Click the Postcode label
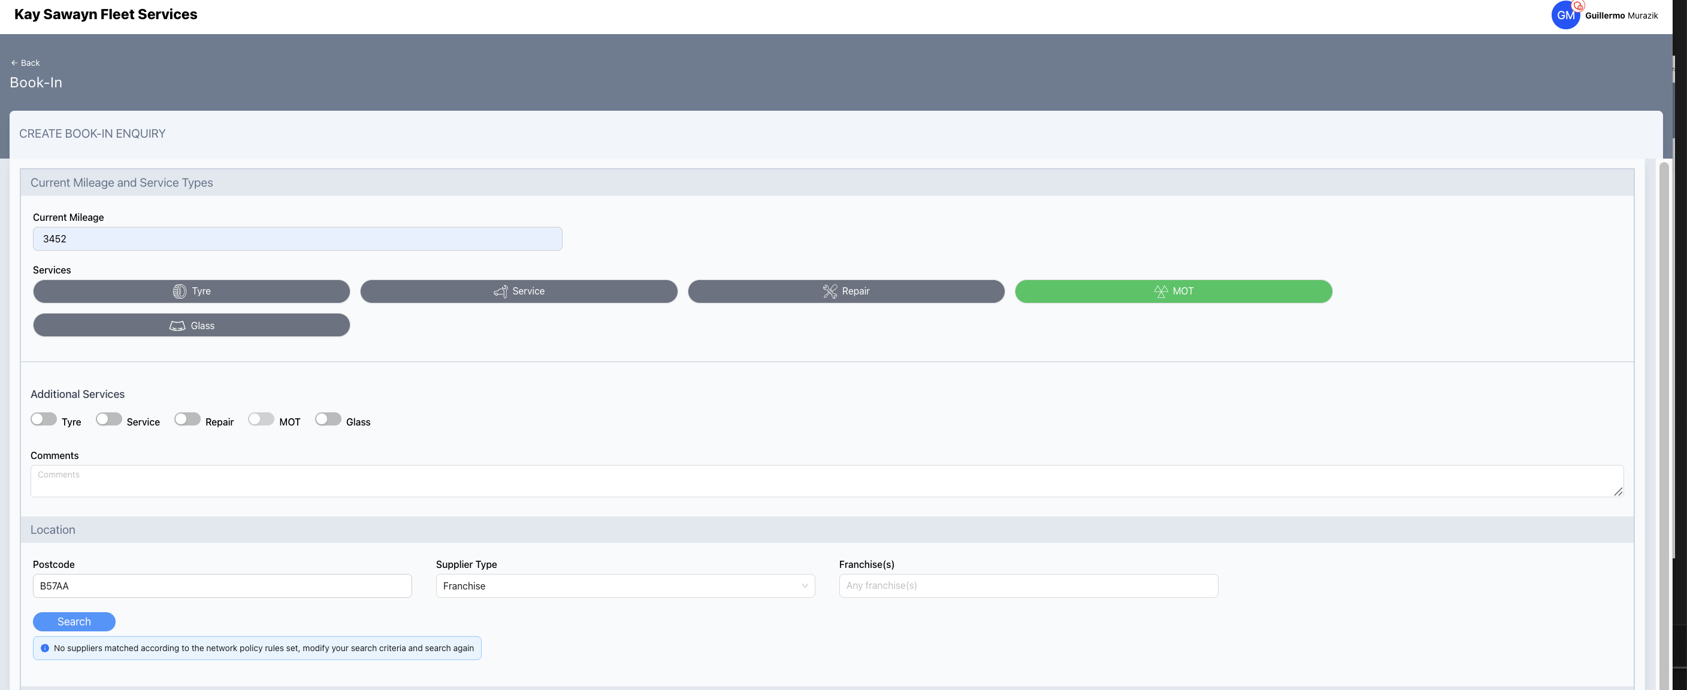The width and height of the screenshot is (1687, 690). pyautogui.click(x=54, y=564)
